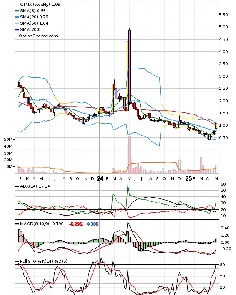Click the MACD(8,40,9) indicator label

pyautogui.click(x=35, y=224)
